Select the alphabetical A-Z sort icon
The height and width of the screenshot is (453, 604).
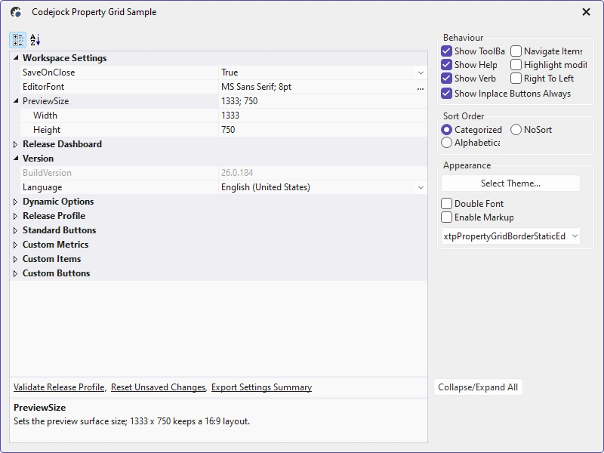pos(35,40)
